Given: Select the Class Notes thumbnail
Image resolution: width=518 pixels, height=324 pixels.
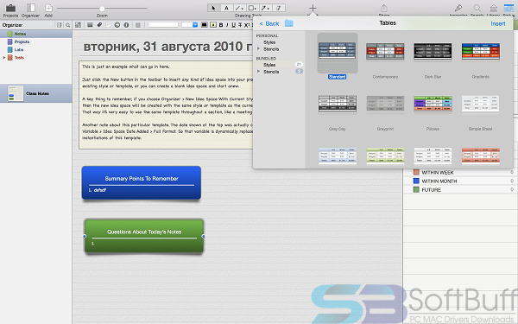Looking at the screenshot, I should (16, 93).
